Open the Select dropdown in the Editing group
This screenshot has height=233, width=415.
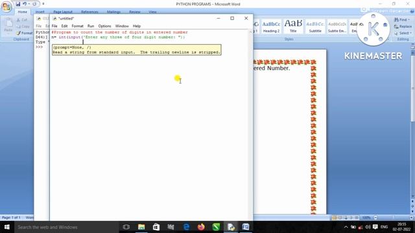pyautogui.click(x=402, y=33)
